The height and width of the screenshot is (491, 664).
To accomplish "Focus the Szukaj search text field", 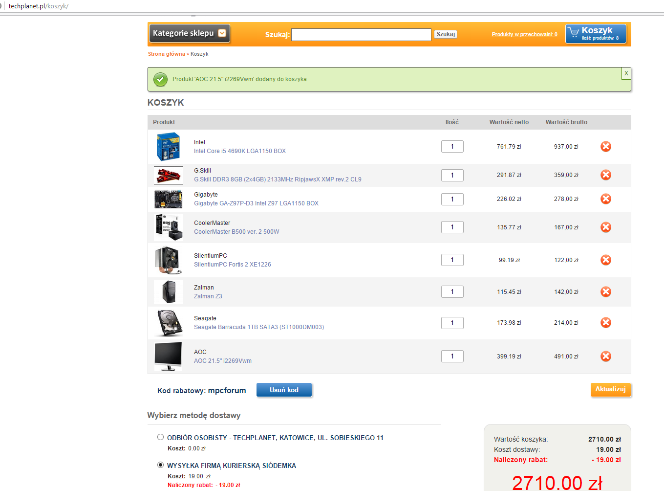I will (x=361, y=34).
